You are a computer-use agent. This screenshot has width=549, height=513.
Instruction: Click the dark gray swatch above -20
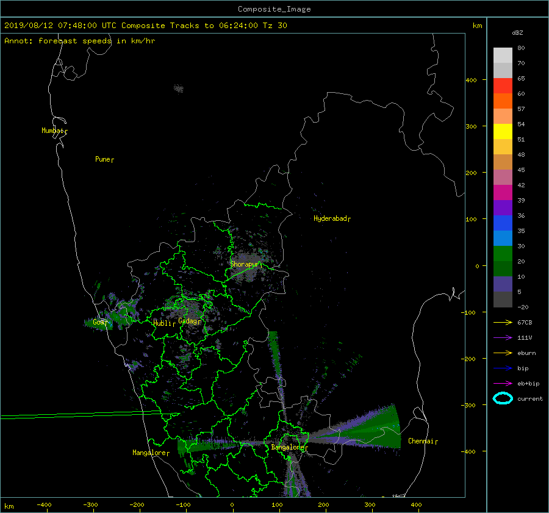[x=503, y=300]
